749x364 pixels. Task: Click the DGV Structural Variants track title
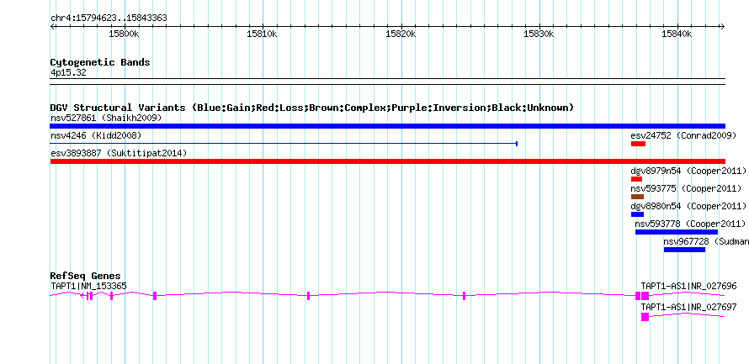pos(311,108)
